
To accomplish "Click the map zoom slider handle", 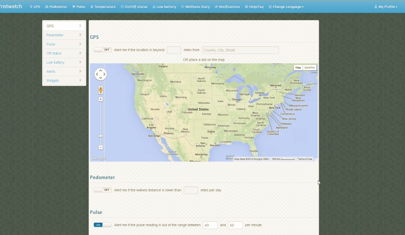I will (101, 136).
